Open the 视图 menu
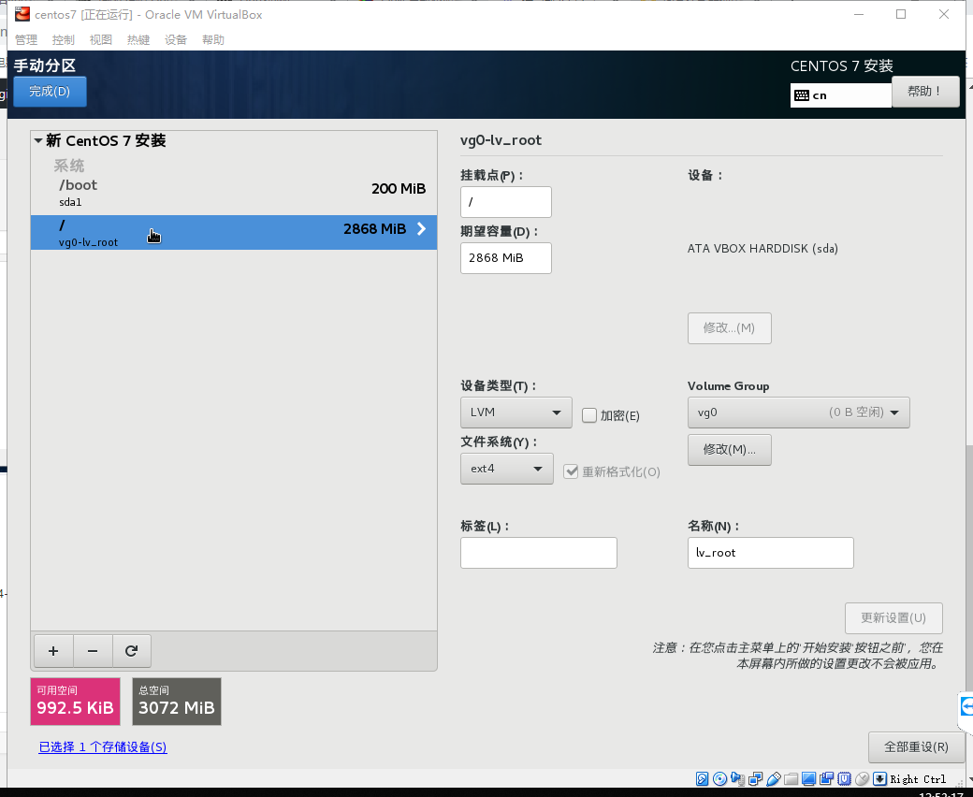973x797 pixels. click(x=100, y=39)
